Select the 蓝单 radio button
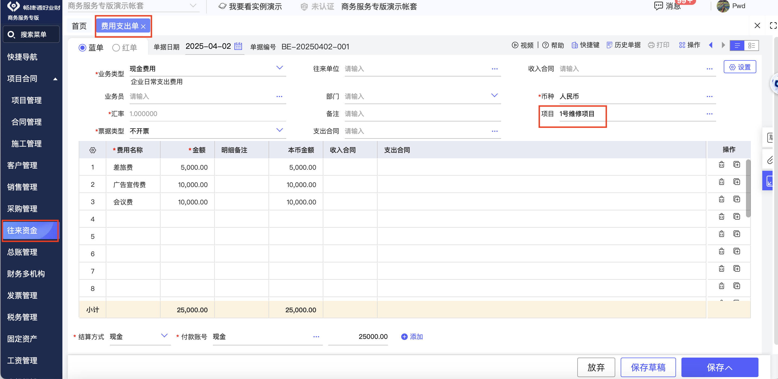 (82, 48)
